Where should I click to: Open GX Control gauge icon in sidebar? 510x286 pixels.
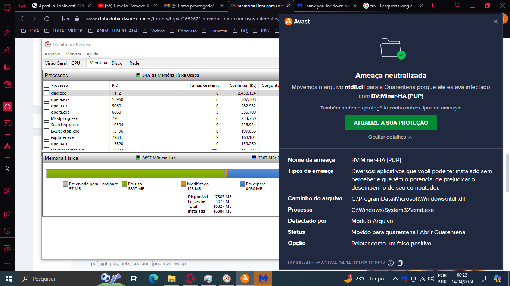pos(7,33)
